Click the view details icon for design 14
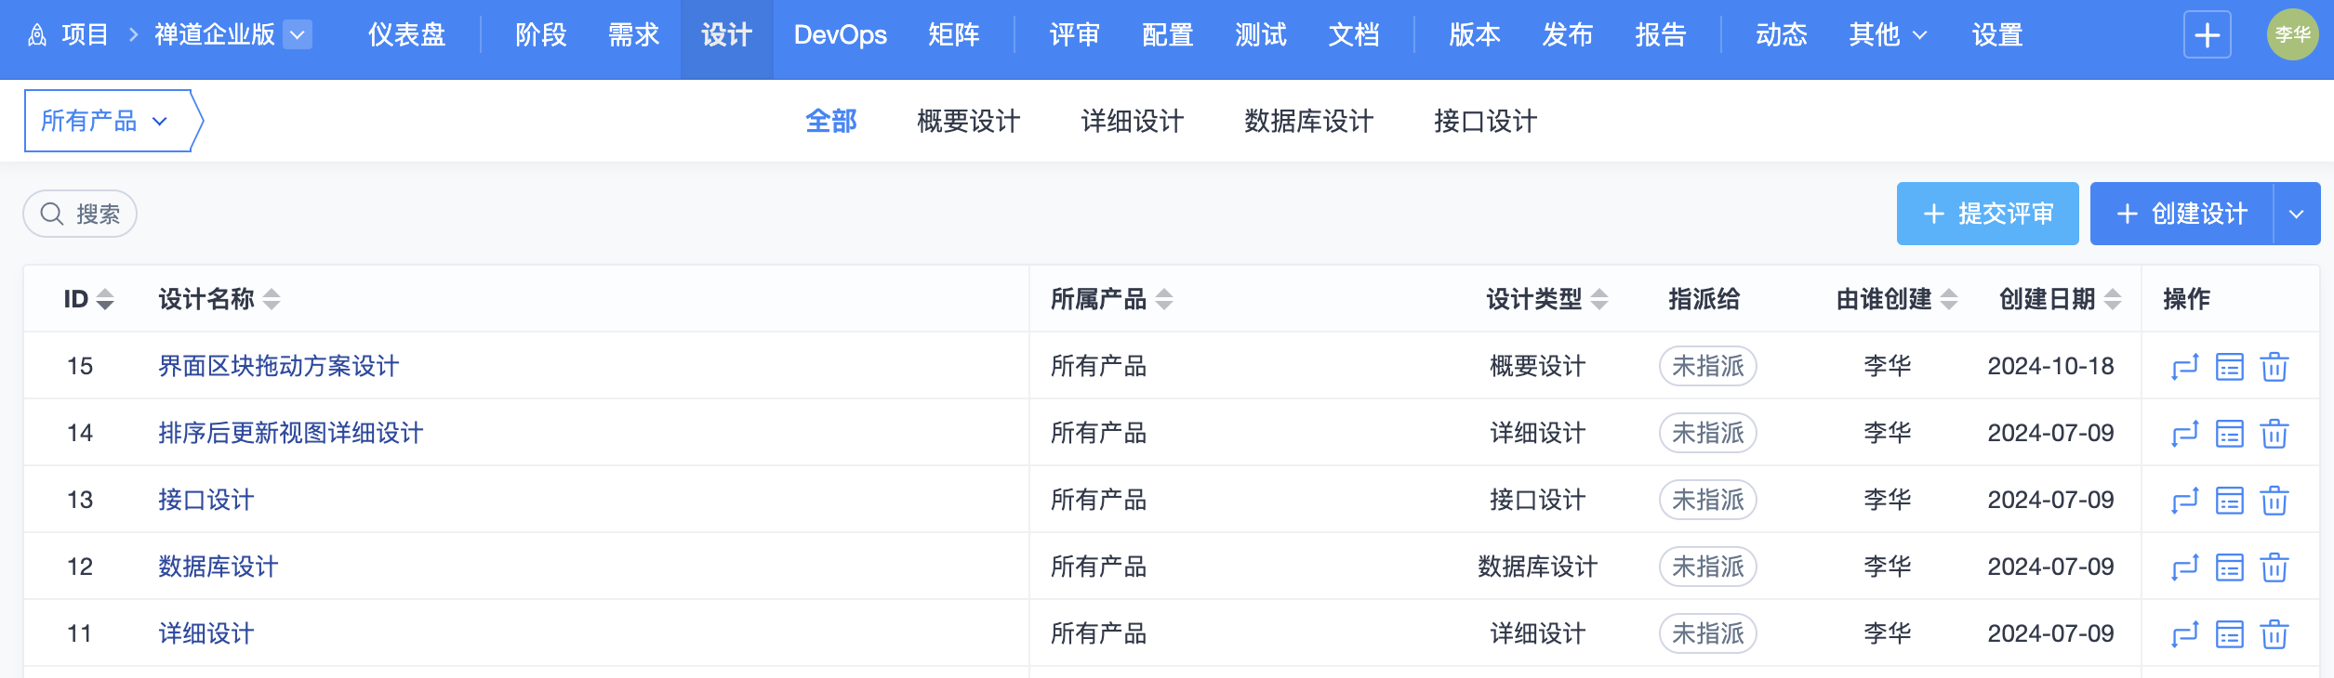 click(x=2229, y=434)
